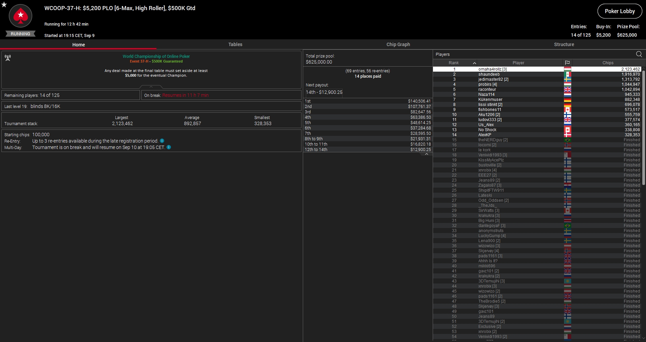The height and width of the screenshot is (342, 646).
Task: Click the flag beside 3DTemujiN [3]
Action: click(x=568, y=281)
